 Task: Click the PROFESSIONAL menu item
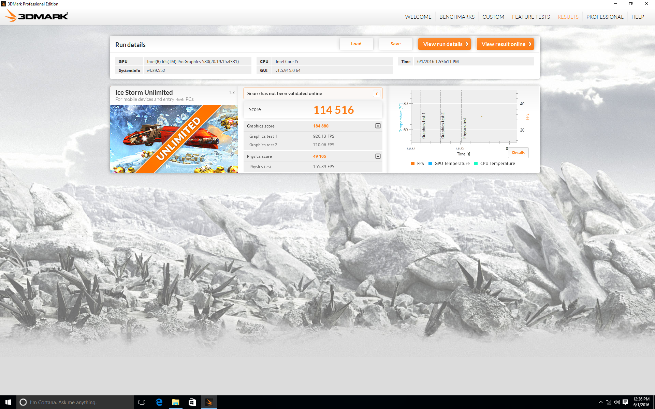[x=605, y=17]
